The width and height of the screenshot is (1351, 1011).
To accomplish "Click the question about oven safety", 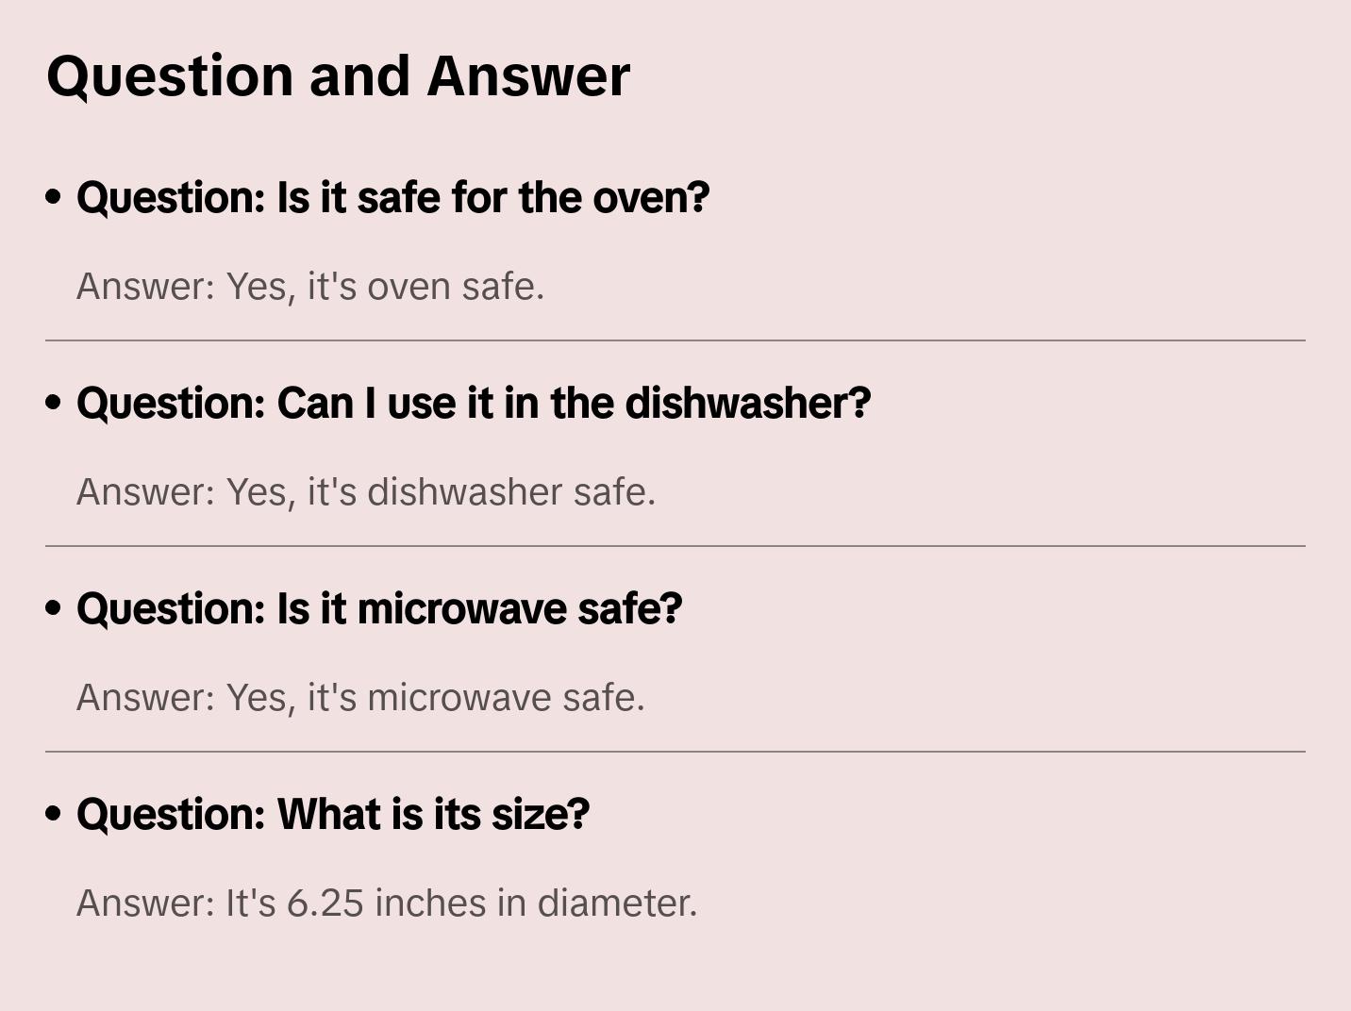I will pyautogui.click(x=392, y=198).
